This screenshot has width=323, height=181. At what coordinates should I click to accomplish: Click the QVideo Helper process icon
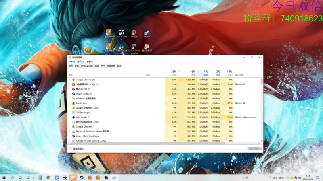[x=73, y=113]
